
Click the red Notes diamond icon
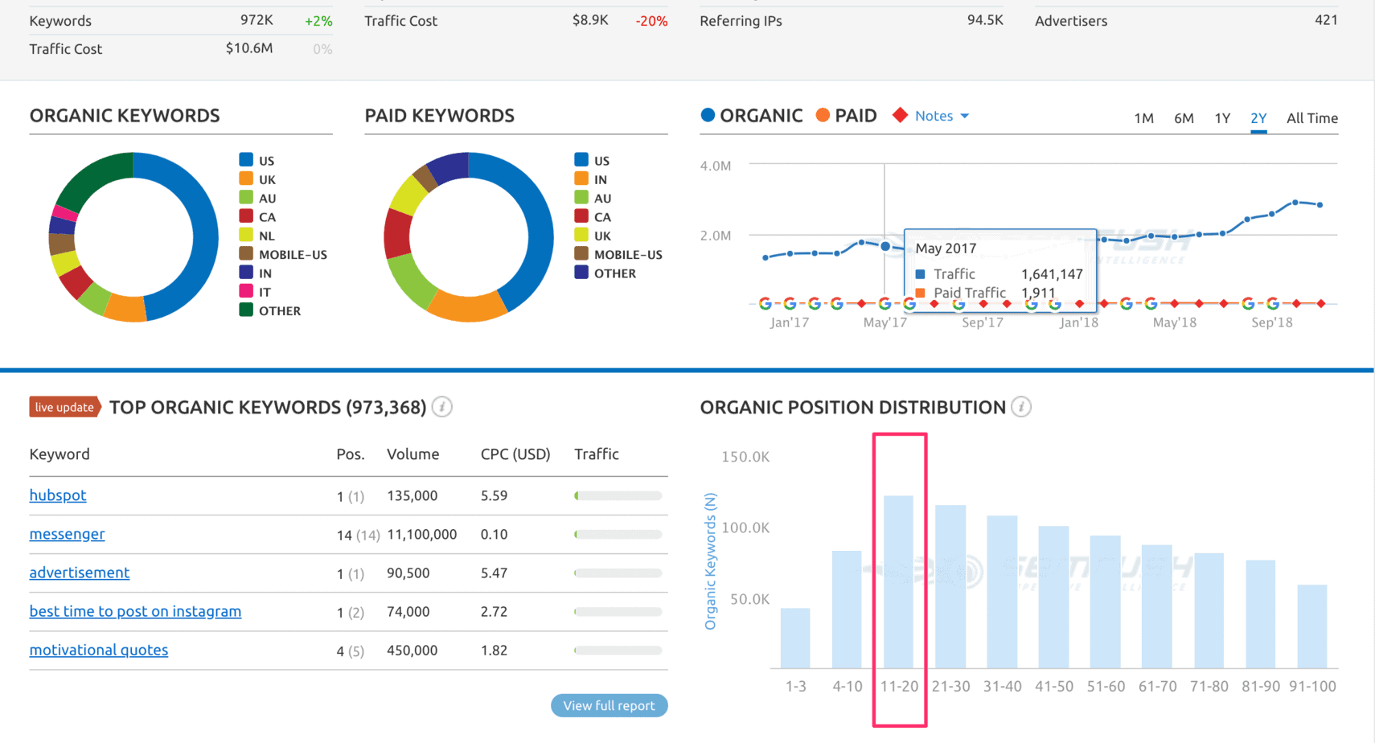tap(900, 116)
